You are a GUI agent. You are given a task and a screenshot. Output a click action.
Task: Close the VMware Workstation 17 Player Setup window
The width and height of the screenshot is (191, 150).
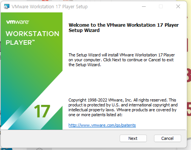tap(178, 6)
